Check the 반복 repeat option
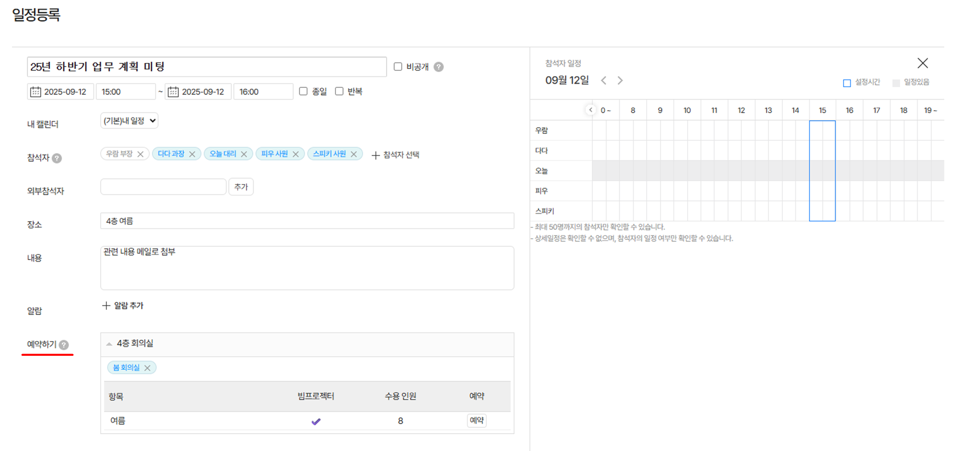Screen dimensions: 960x451 click(339, 91)
